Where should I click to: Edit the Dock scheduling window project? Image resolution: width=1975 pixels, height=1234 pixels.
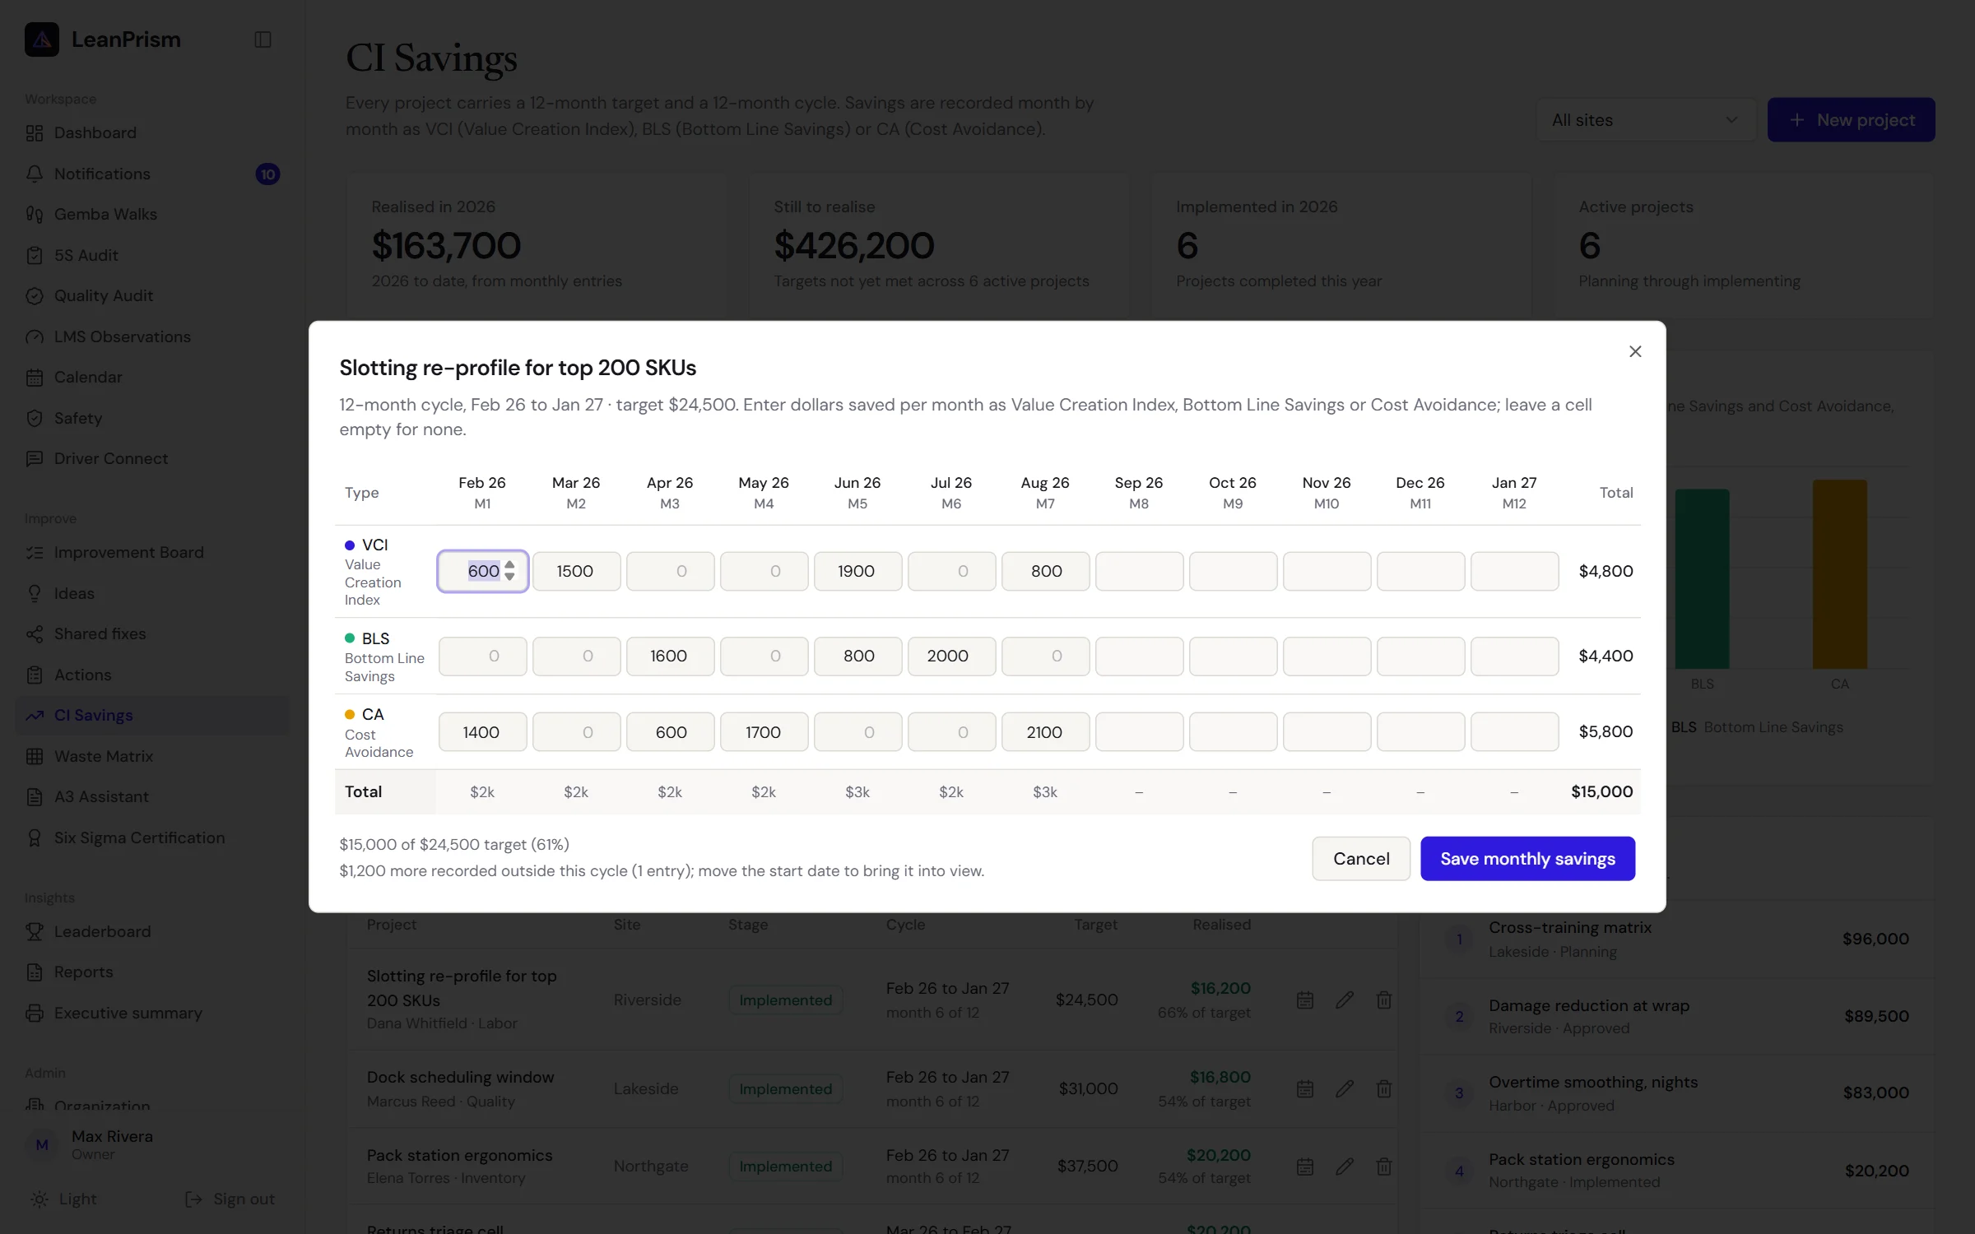click(1345, 1088)
